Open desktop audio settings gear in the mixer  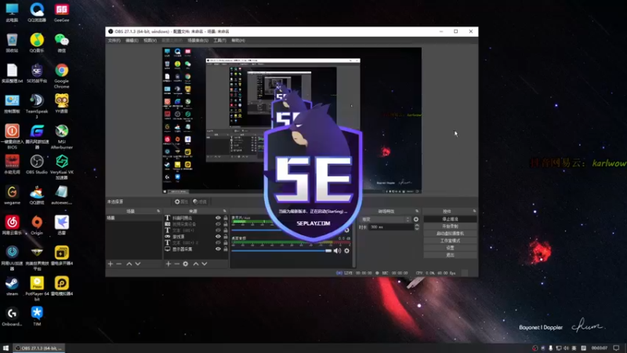[346, 250]
